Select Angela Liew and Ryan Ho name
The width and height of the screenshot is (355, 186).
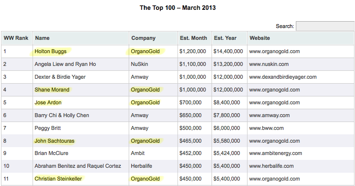point(65,64)
